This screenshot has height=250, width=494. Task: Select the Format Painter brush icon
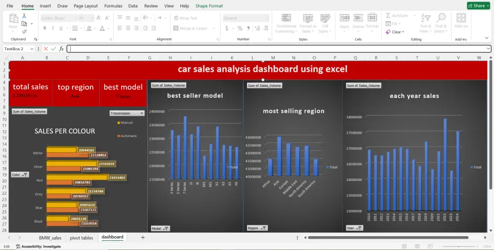click(x=24, y=32)
